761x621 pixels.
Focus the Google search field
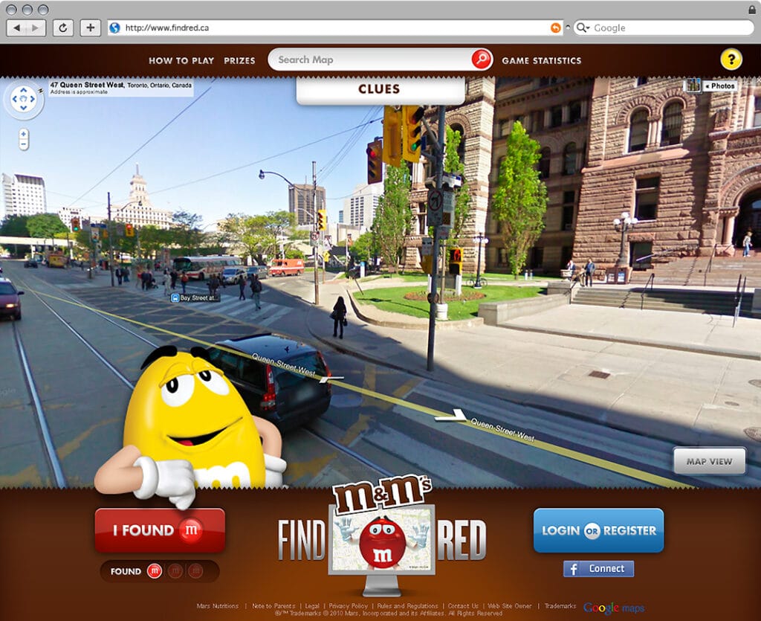tap(664, 28)
